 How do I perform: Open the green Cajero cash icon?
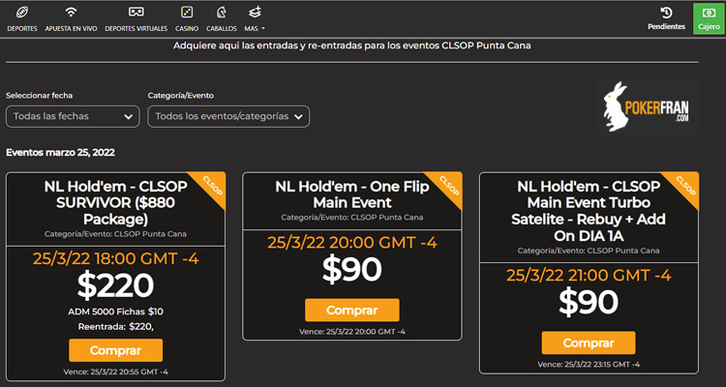pyautogui.click(x=709, y=13)
